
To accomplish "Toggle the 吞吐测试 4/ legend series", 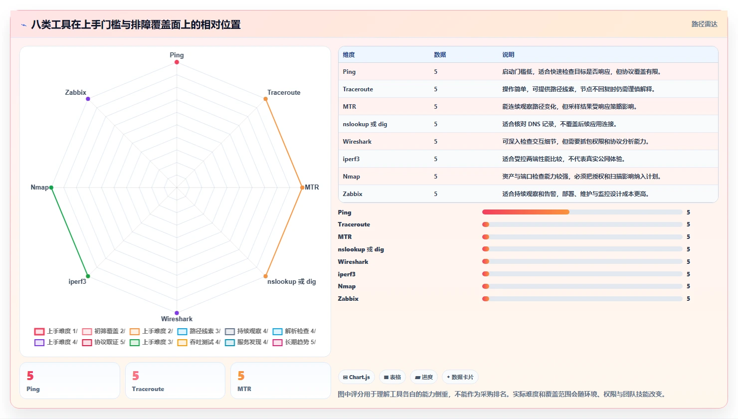I will click(198, 342).
